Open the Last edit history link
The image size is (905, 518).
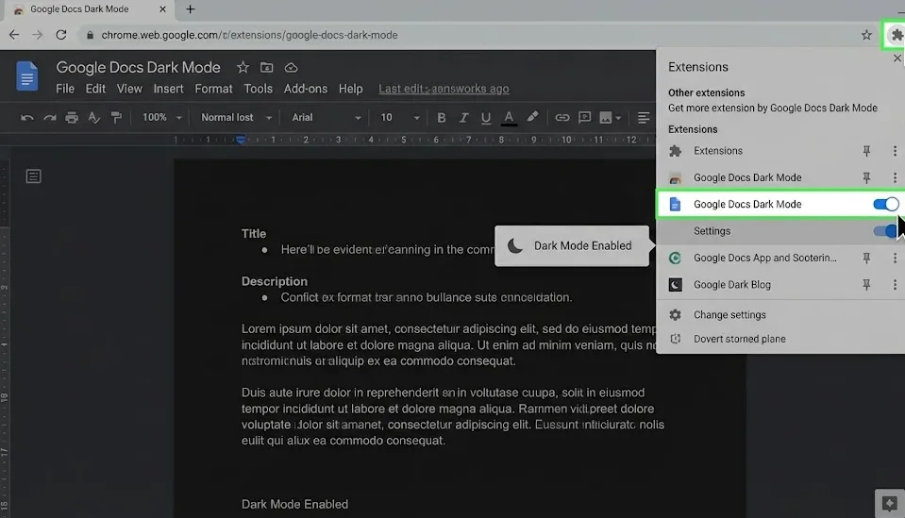coord(444,89)
